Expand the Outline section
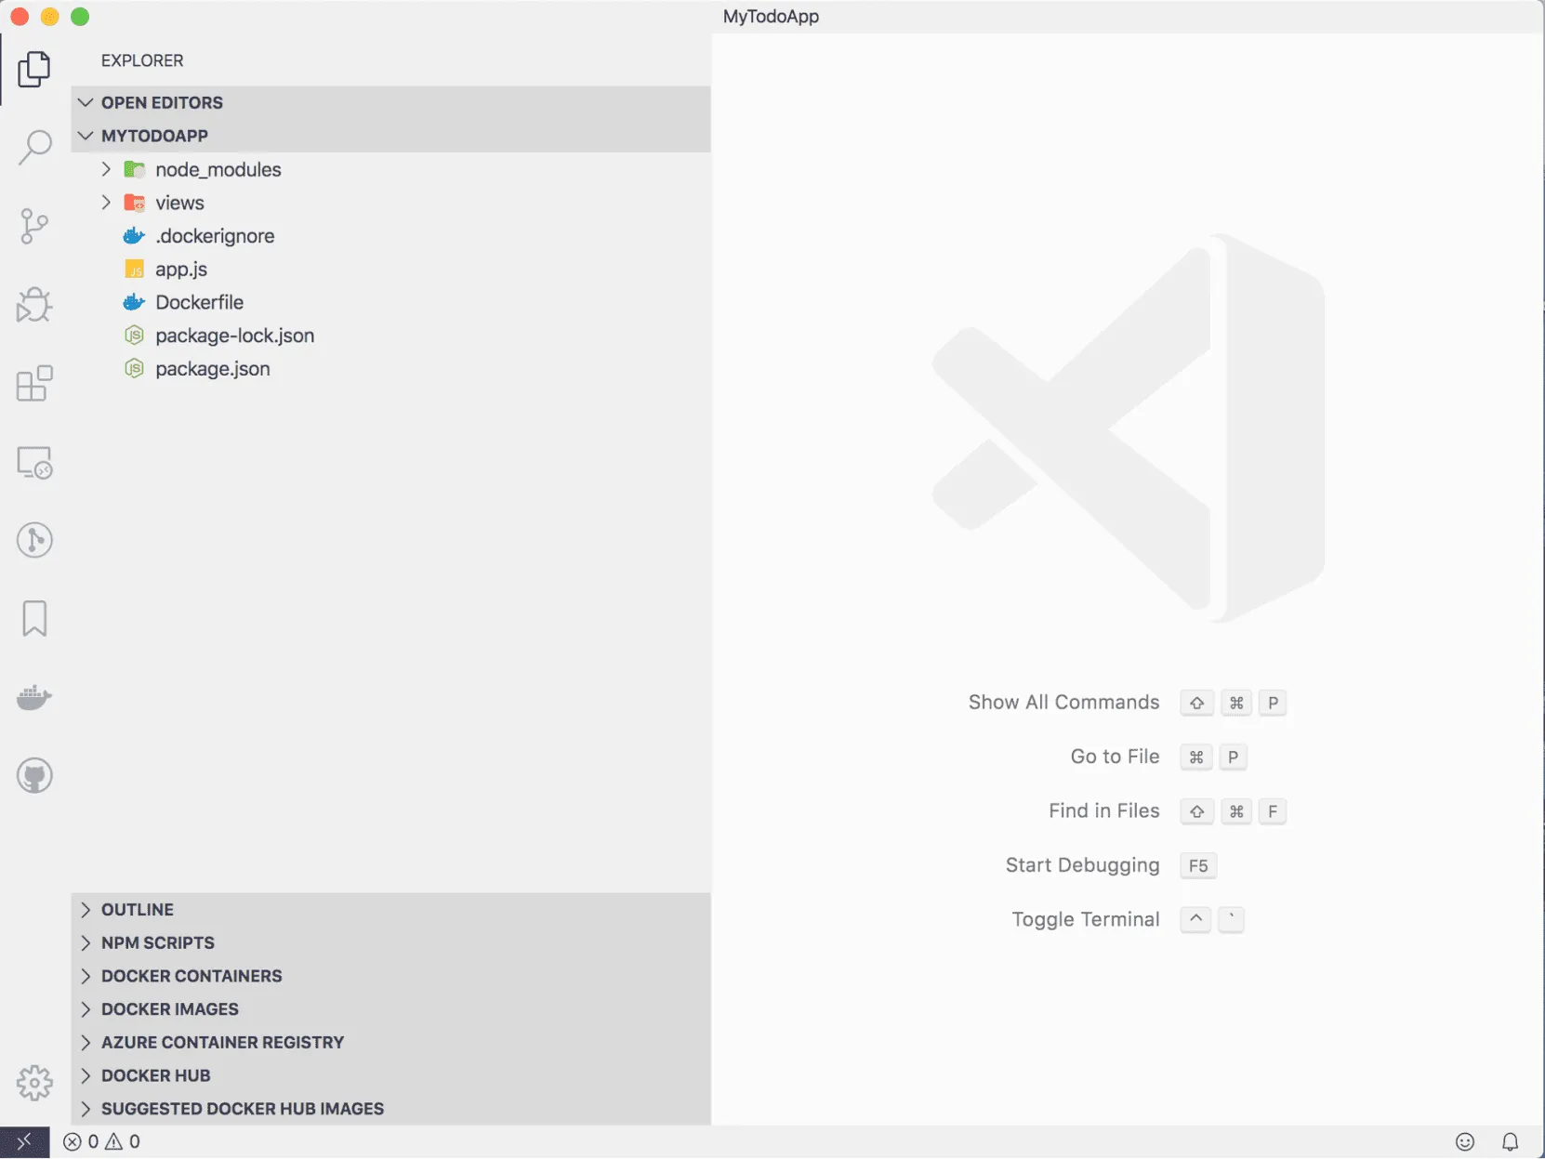The image size is (1545, 1159). click(x=390, y=909)
